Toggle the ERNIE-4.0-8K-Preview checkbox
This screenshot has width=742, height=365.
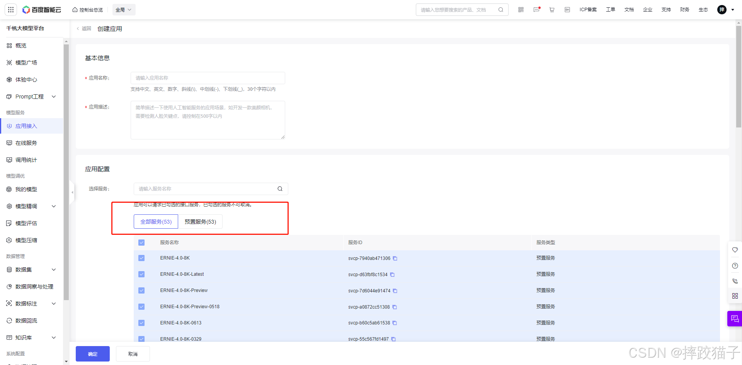[141, 290]
